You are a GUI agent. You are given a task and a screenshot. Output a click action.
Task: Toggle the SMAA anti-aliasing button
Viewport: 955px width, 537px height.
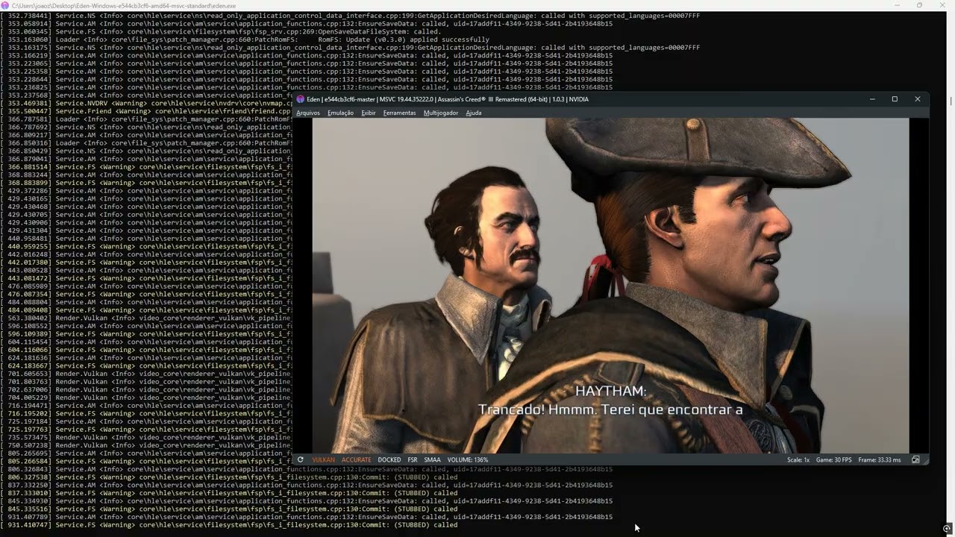[432, 459]
